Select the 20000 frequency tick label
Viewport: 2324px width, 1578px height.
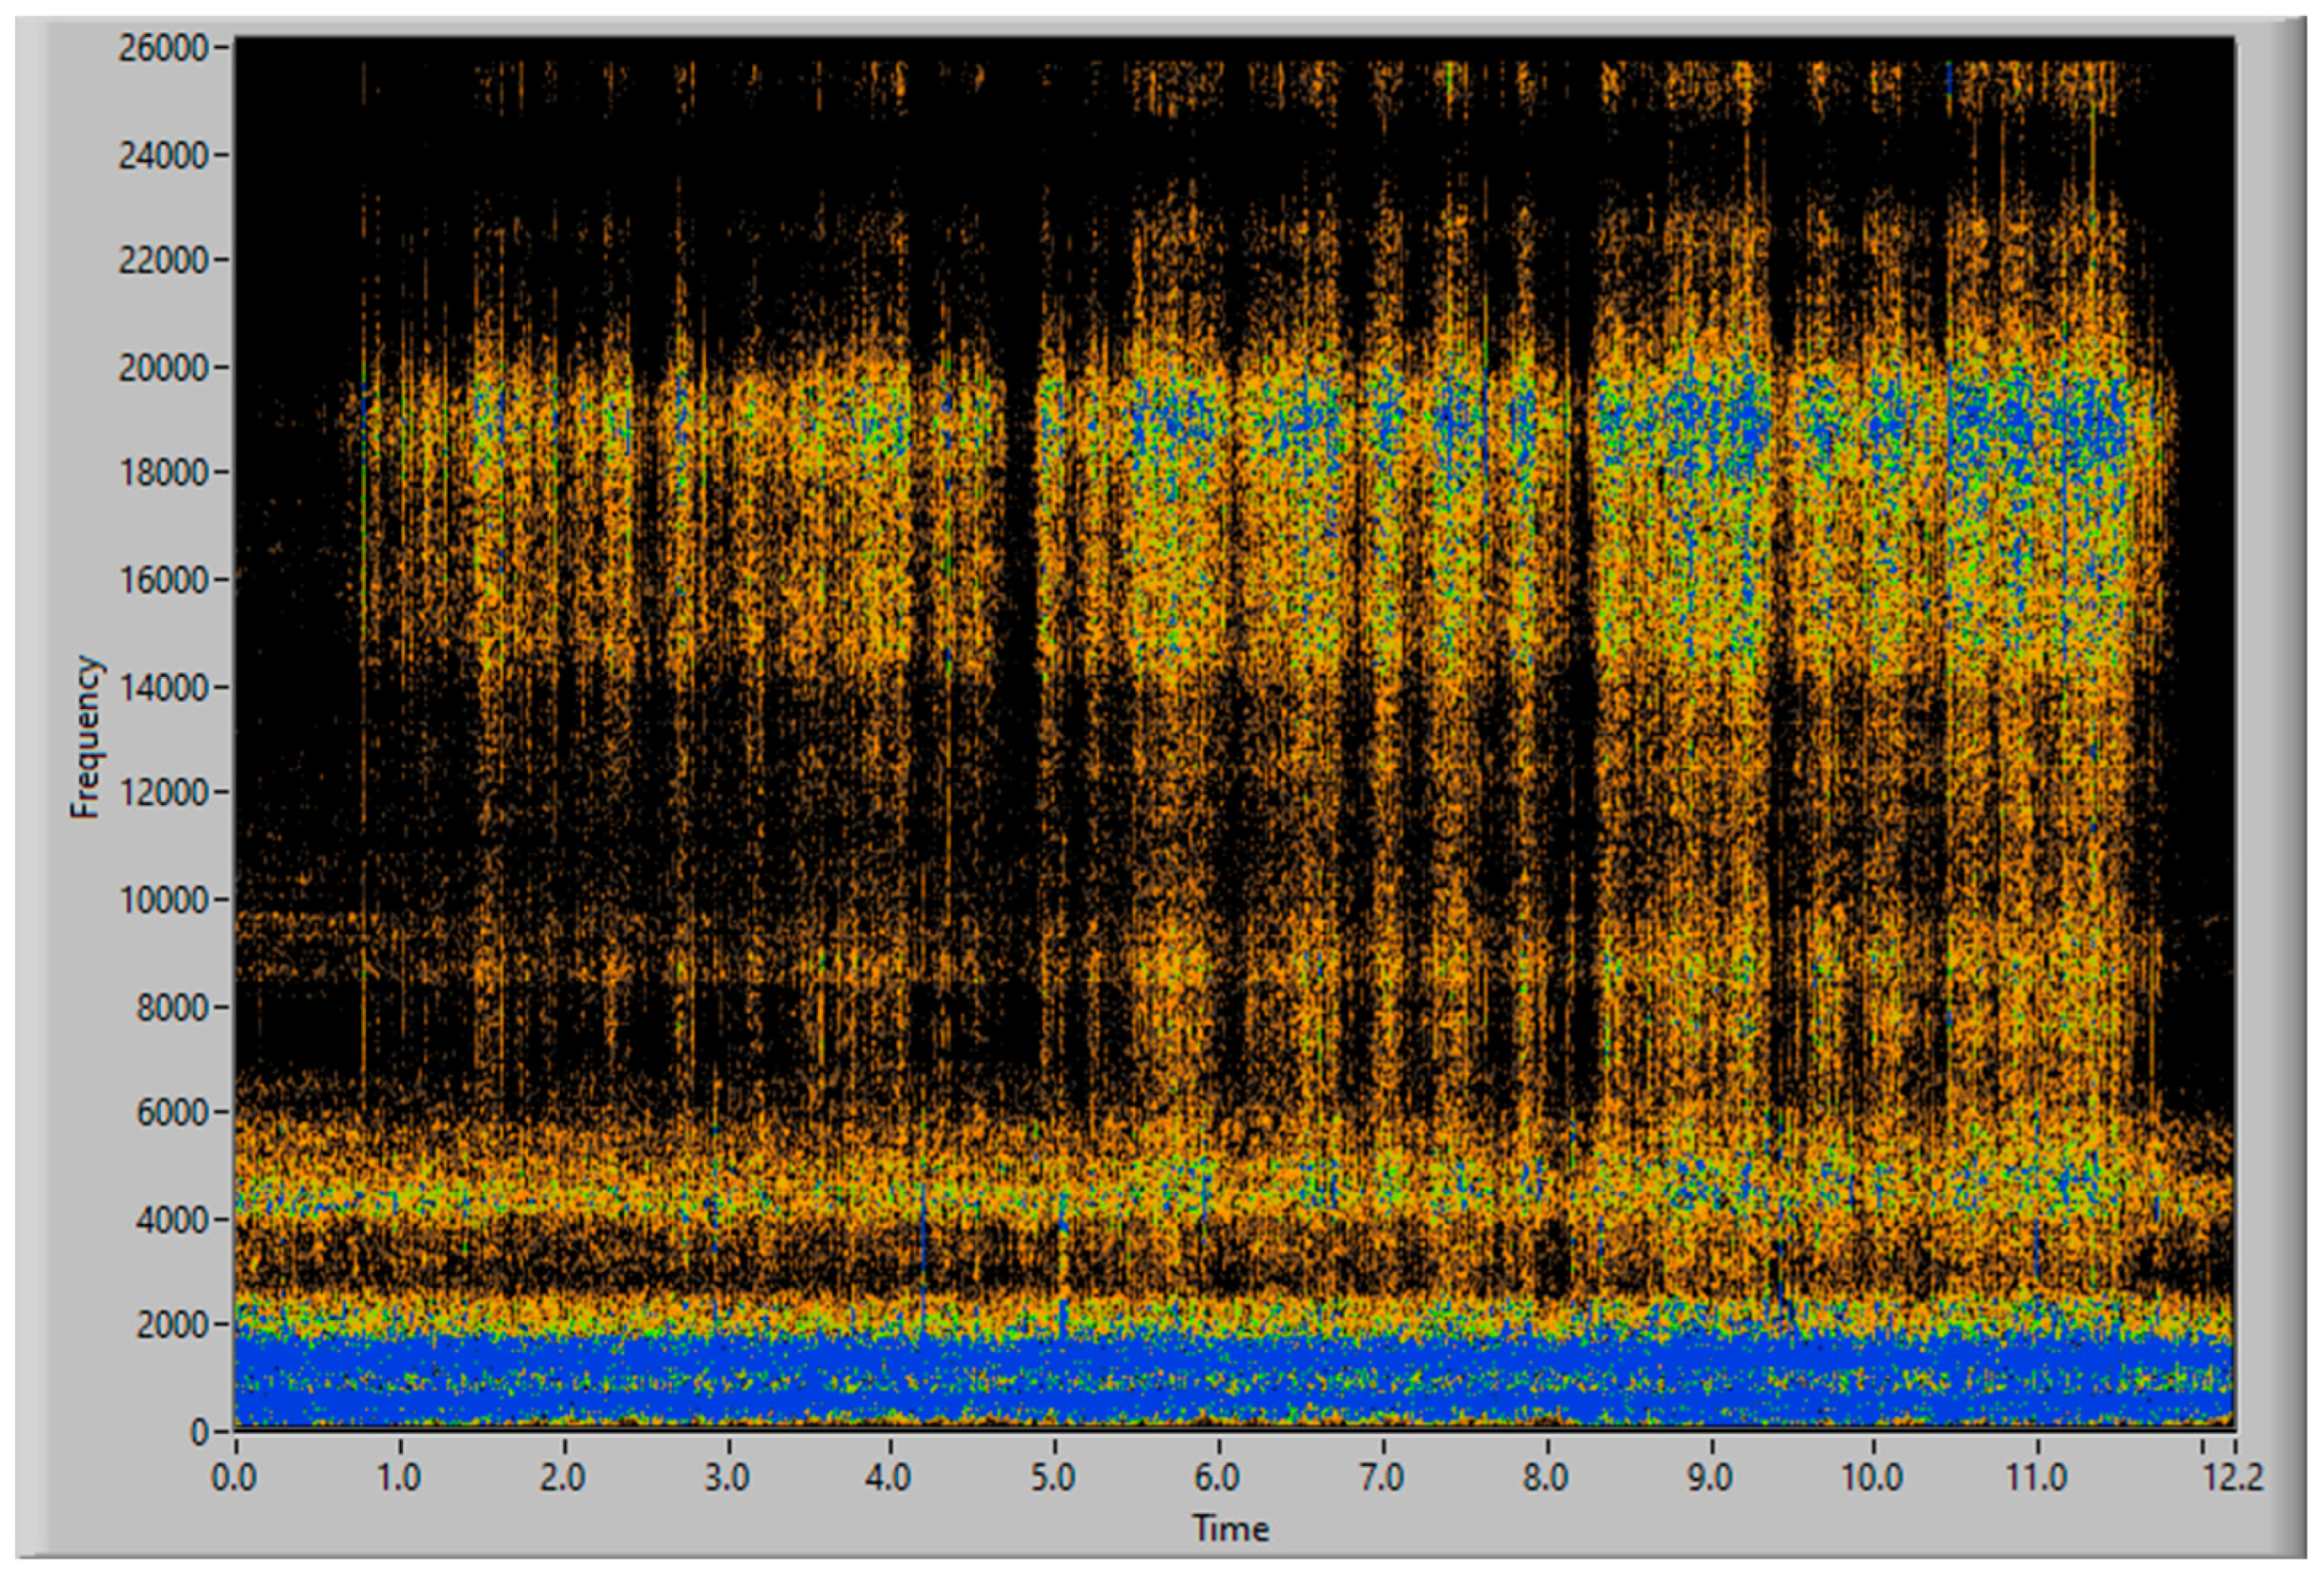pyautogui.click(x=162, y=368)
